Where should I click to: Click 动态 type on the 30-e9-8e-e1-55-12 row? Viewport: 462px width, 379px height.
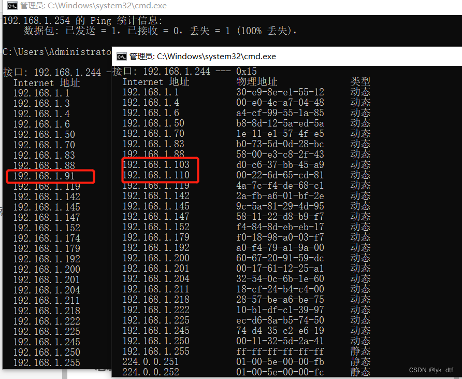(x=360, y=92)
